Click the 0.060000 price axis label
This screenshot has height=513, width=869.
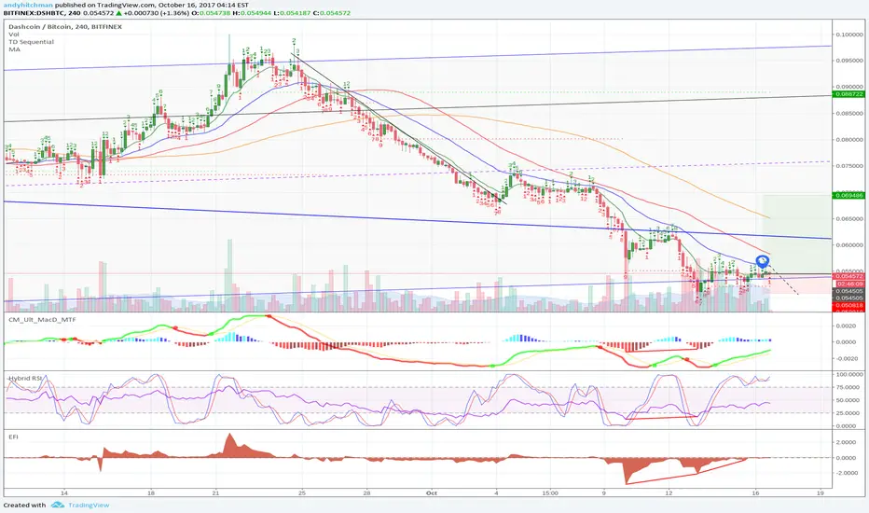pos(849,245)
